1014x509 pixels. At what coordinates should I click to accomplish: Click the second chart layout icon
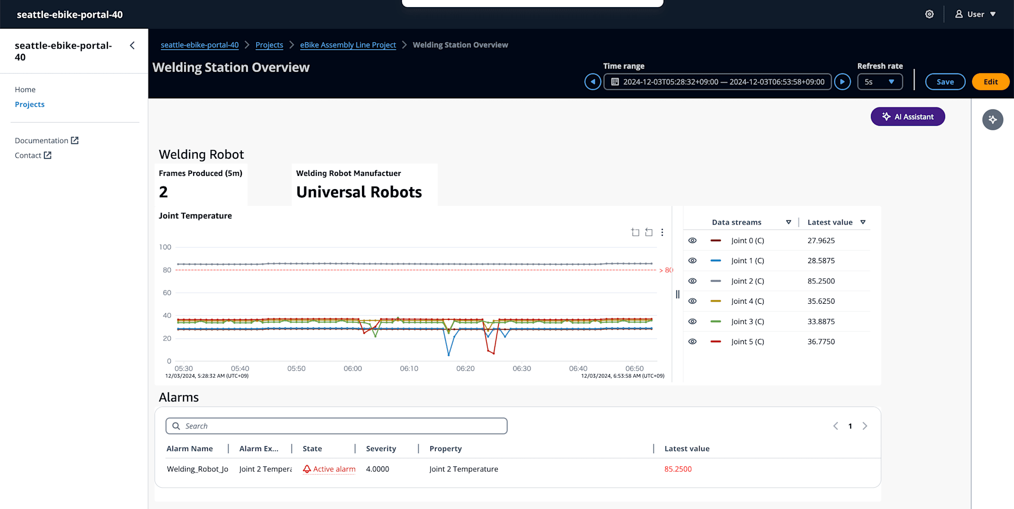[x=649, y=232]
